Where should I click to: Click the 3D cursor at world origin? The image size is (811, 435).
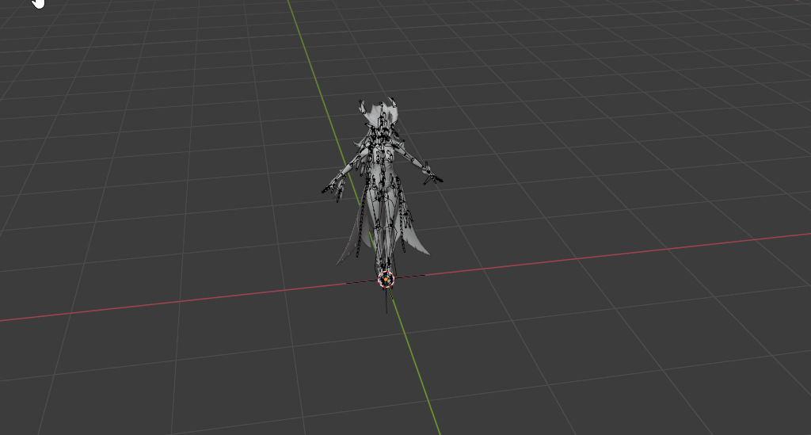click(386, 280)
